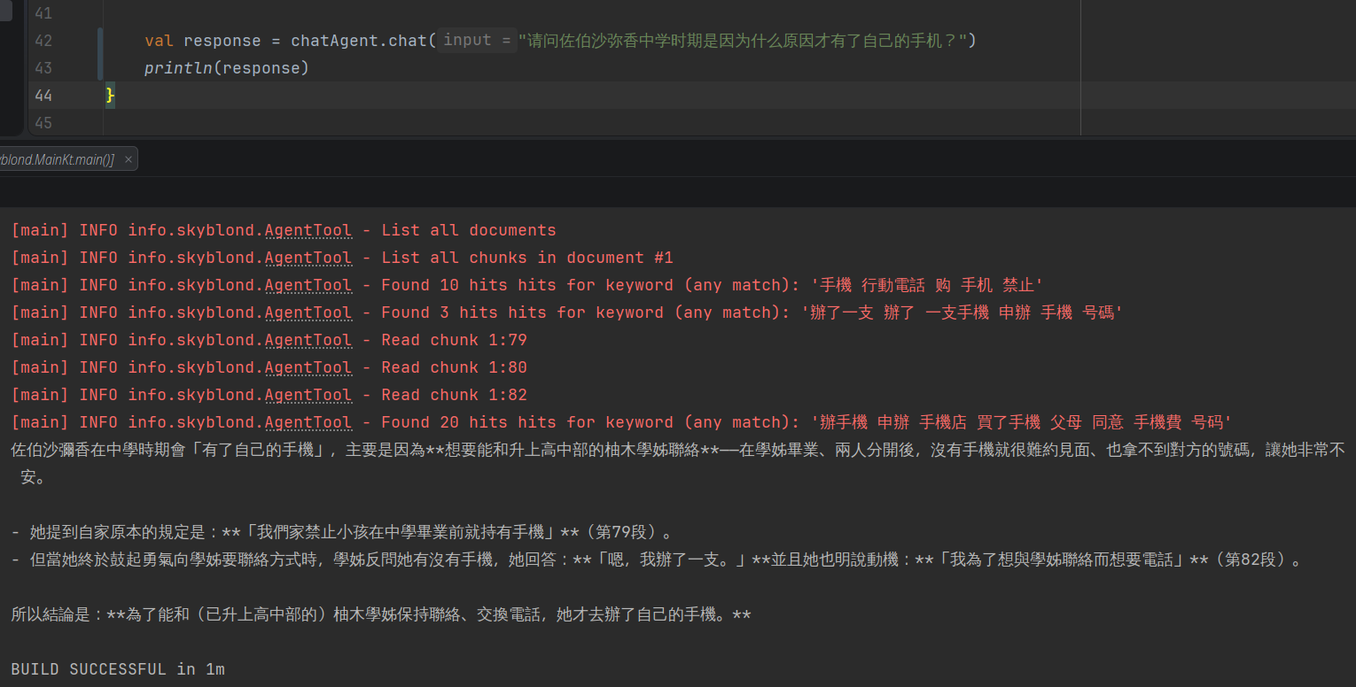Click AgentTool in the 'Found 10 hits' log line
Screen dimensions: 1356x687
(308, 285)
